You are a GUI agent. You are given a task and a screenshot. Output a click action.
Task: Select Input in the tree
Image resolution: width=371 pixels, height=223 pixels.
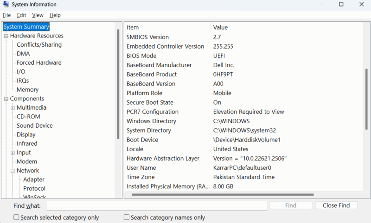pyautogui.click(x=24, y=152)
